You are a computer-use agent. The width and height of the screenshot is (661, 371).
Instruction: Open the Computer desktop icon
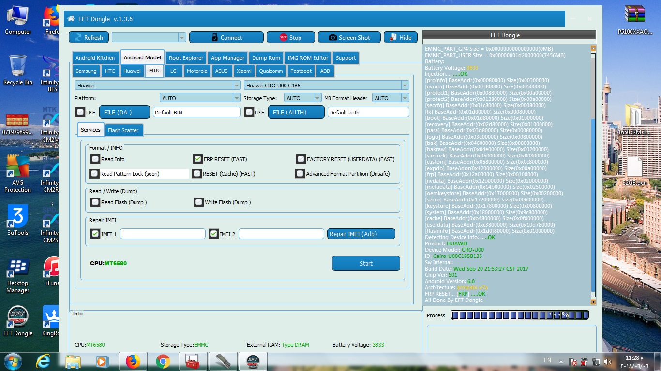point(18,20)
